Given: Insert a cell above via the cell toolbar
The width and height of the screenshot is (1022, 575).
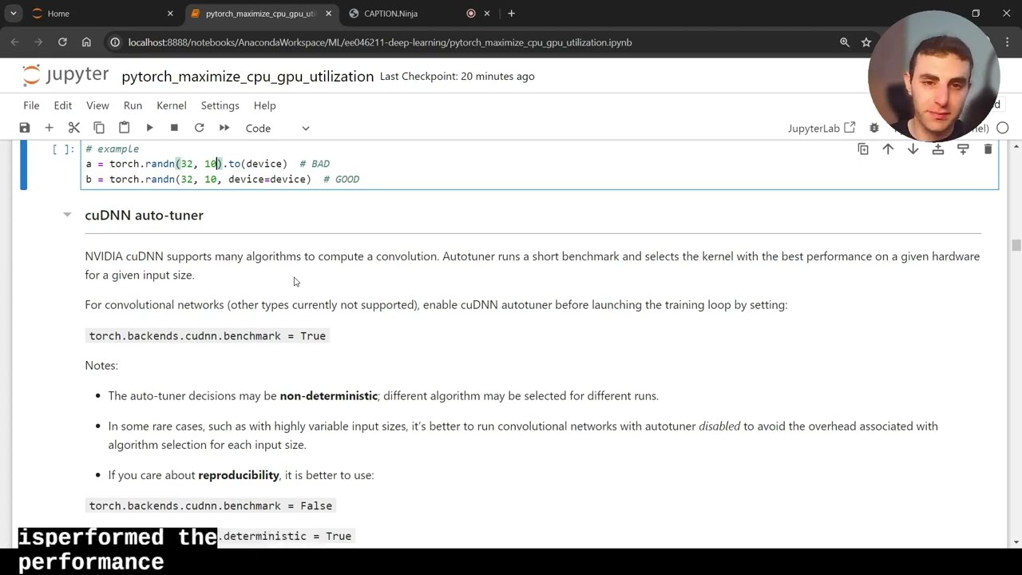Looking at the screenshot, I should pos(938,149).
